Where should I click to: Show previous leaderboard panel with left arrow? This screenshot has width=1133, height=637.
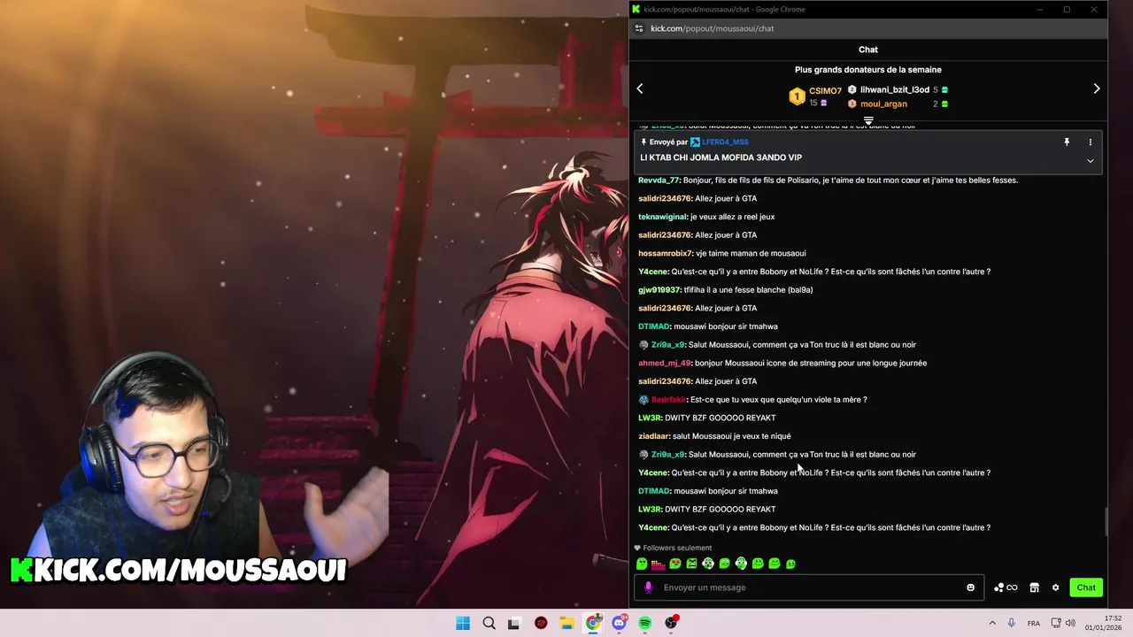tap(640, 88)
